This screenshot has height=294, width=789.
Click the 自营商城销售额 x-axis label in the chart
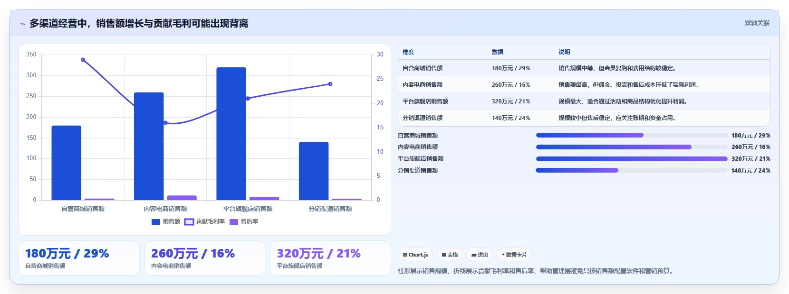coord(83,209)
